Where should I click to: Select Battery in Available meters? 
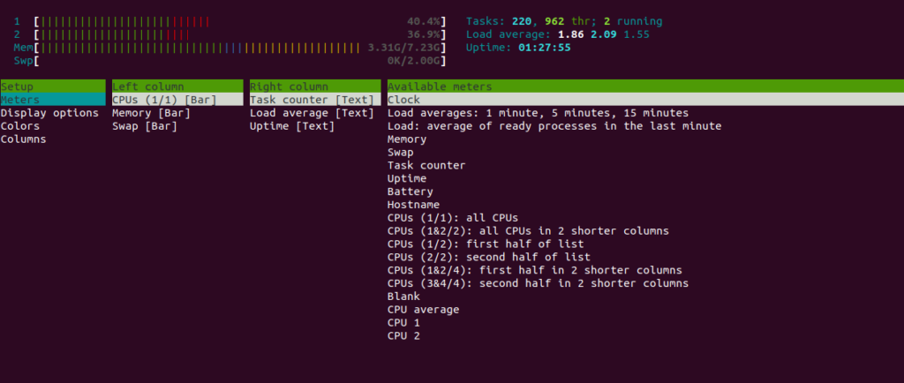click(411, 191)
